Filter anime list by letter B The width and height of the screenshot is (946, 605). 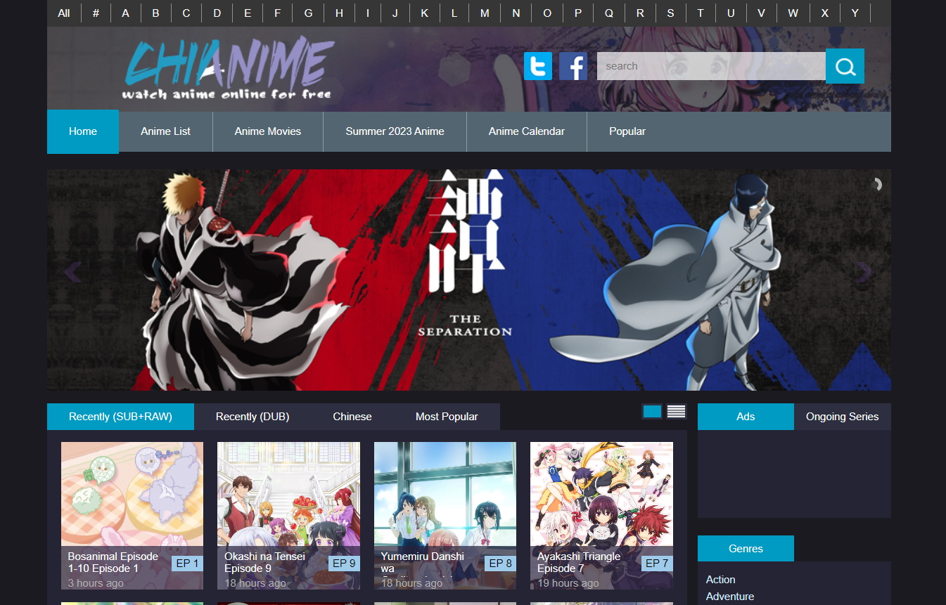[155, 13]
